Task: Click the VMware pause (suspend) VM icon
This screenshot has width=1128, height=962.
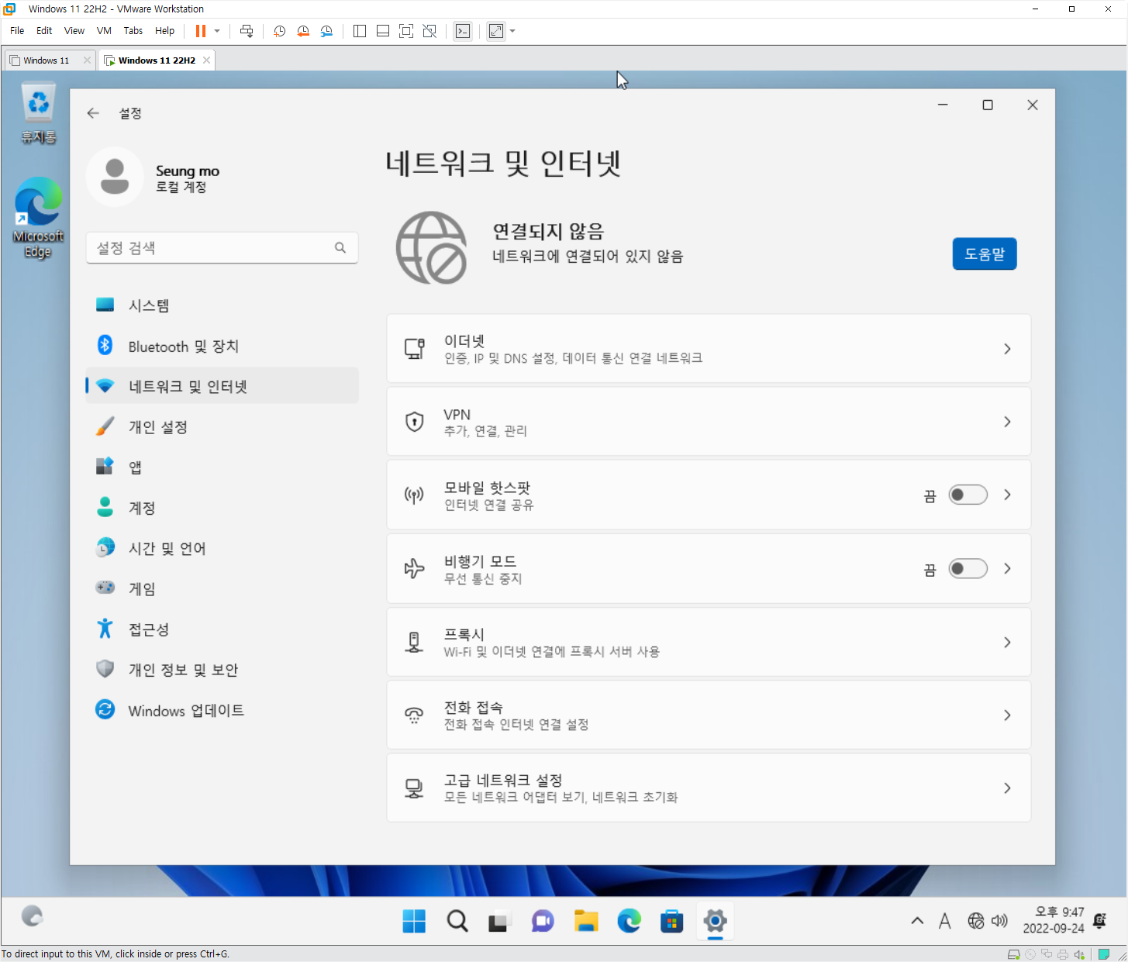Action: 201,31
